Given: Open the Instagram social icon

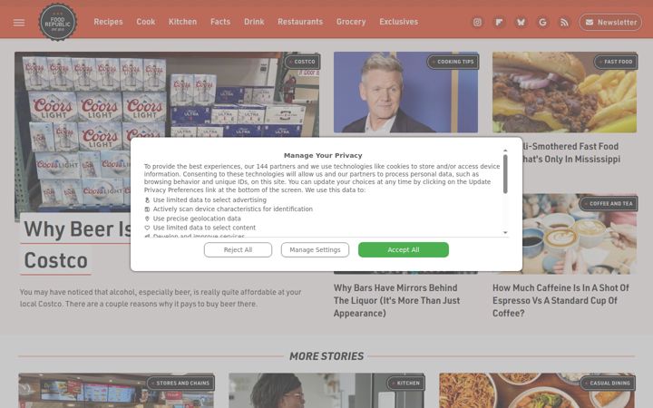Looking at the screenshot, I should click(x=477, y=22).
